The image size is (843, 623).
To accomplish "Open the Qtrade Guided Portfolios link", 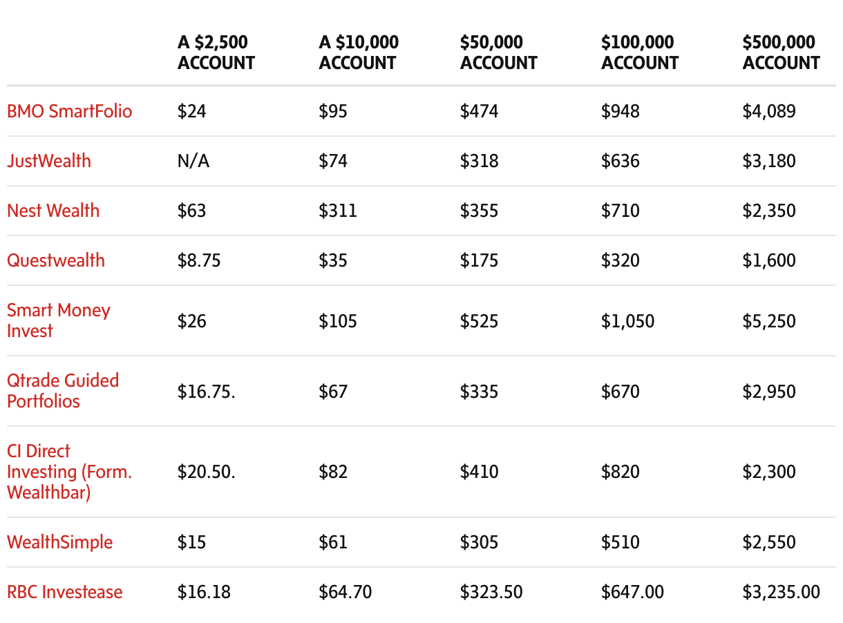I will (63, 391).
